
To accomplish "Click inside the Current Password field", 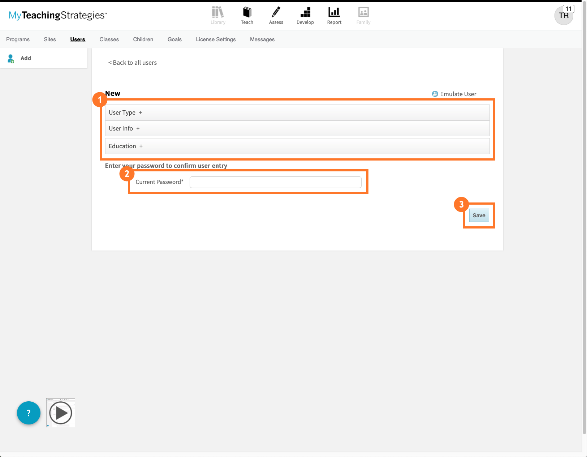I will click(x=276, y=182).
